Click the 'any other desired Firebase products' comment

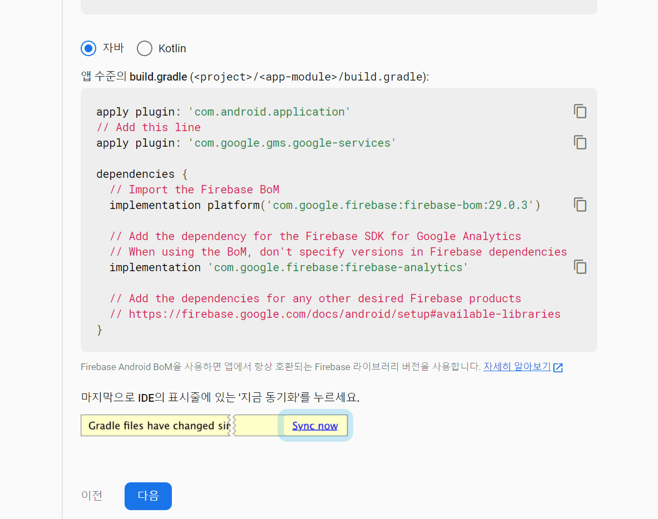315,298
